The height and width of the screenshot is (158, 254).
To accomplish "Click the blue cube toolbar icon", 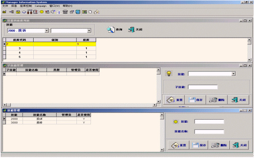I will 78,12.
